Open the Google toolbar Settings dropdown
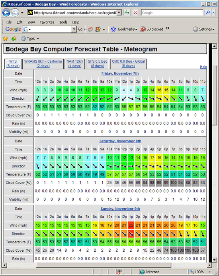This screenshot has width=219, height=276. point(204,29)
